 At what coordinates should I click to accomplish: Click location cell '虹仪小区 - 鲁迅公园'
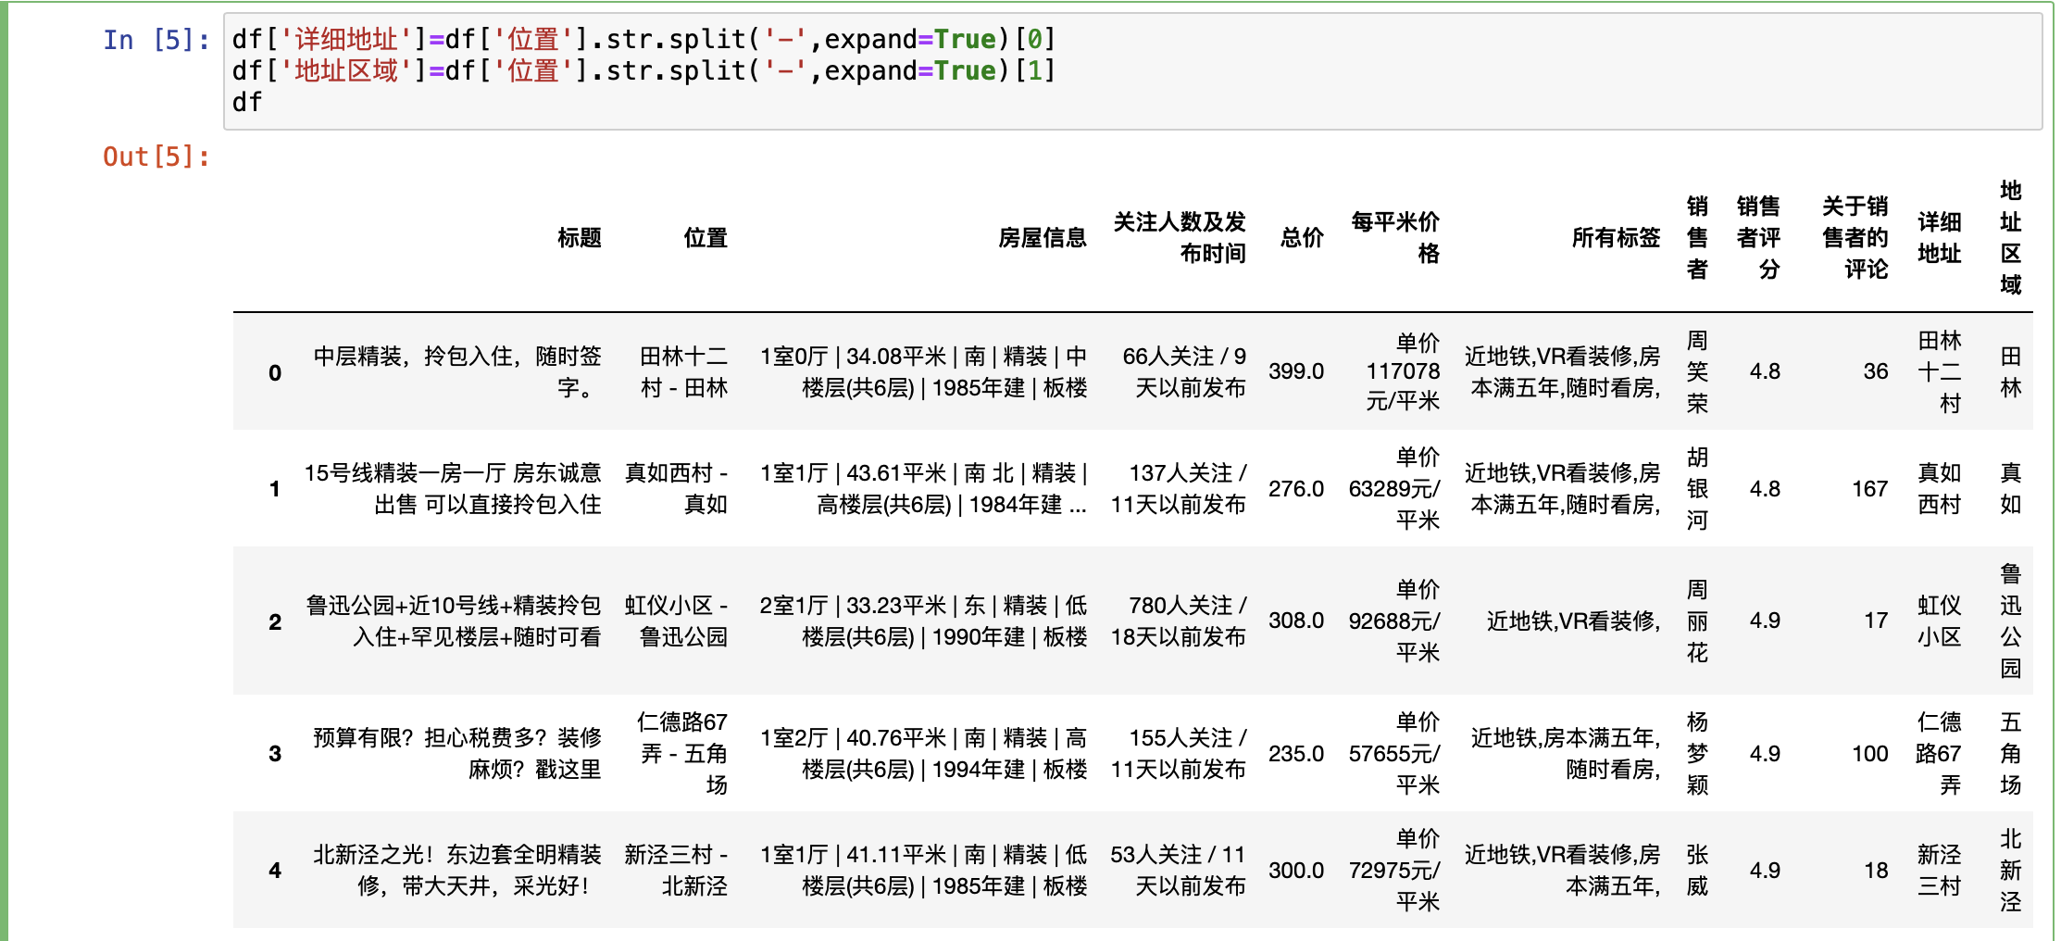pyautogui.click(x=676, y=621)
